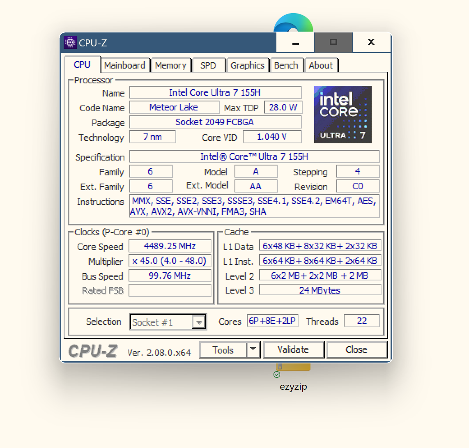Click the Tools button
Image resolution: width=469 pixels, height=448 pixels.
[x=223, y=349]
